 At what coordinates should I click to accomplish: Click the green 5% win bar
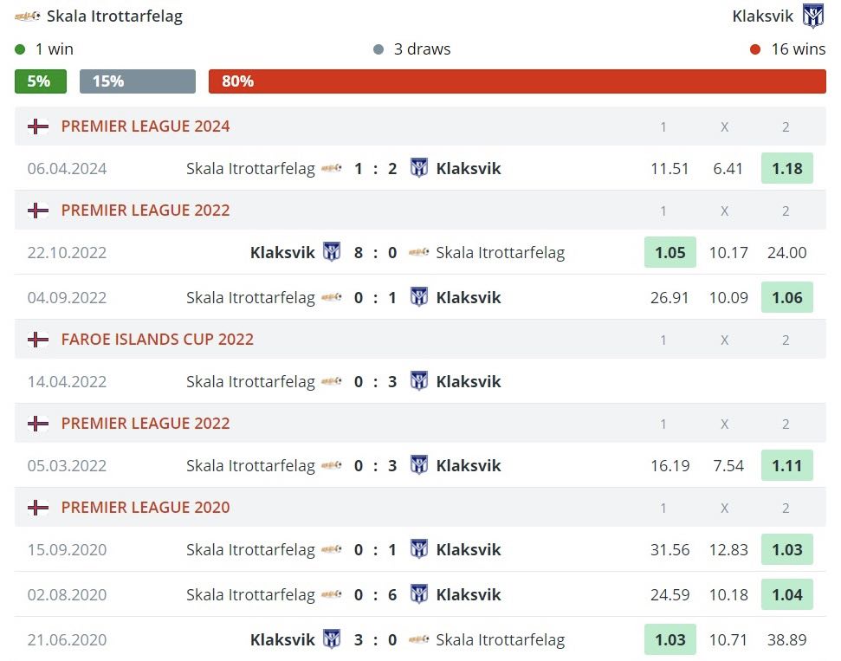click(x=40, y=81)
